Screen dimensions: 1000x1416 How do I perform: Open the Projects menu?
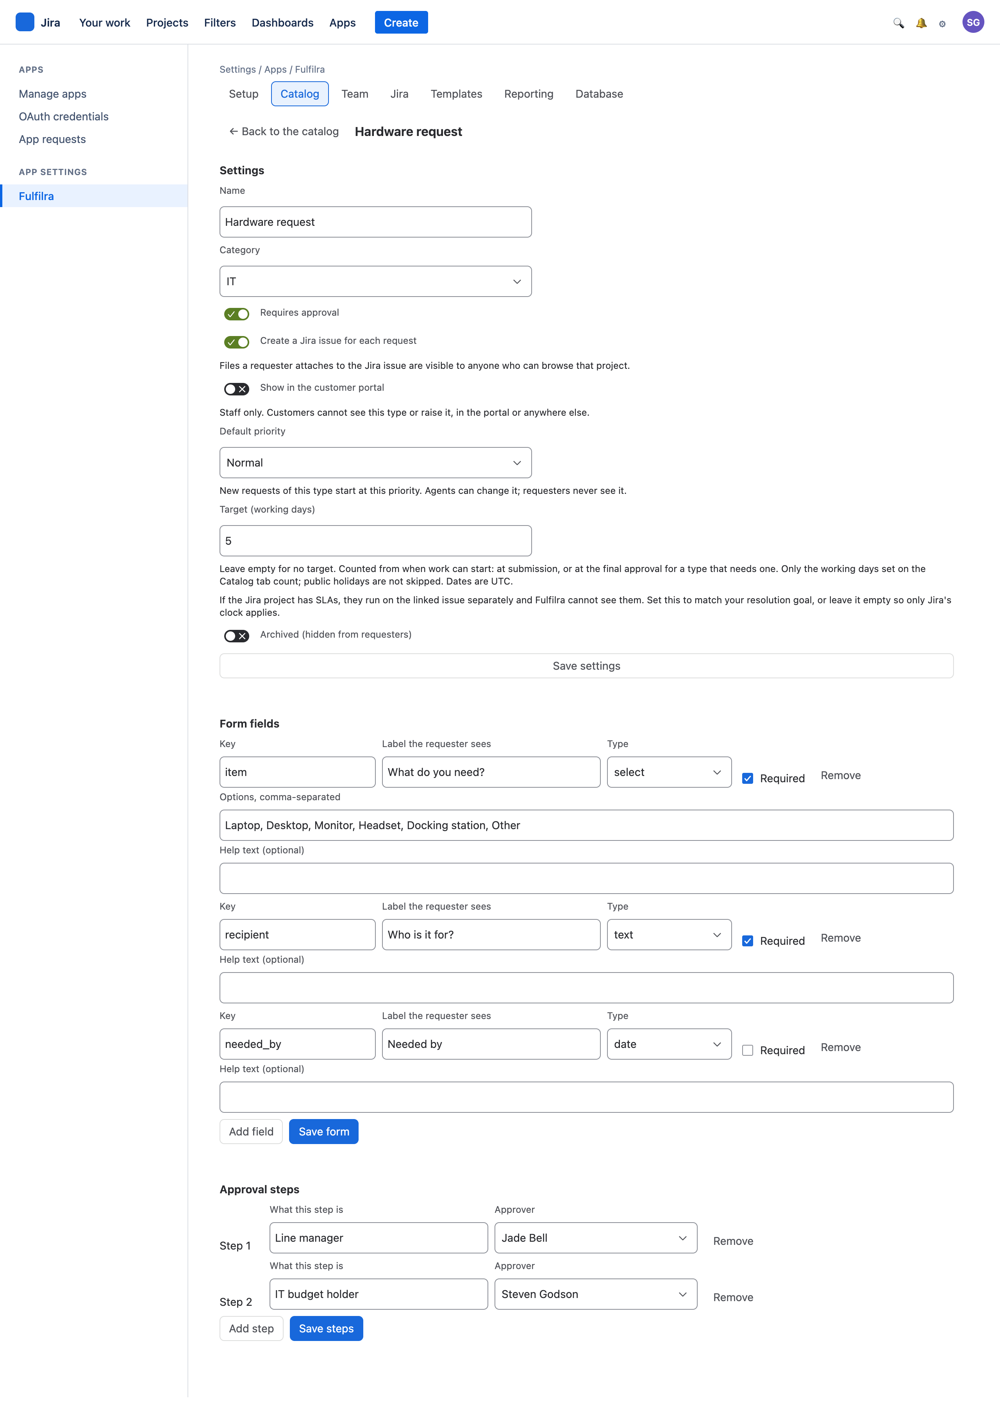[167, 23]
